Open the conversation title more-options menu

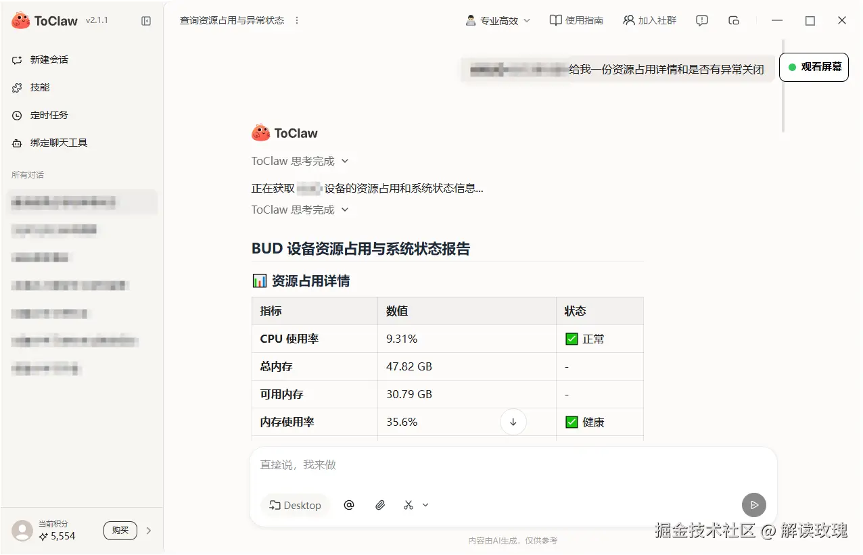tap(297, 21)
